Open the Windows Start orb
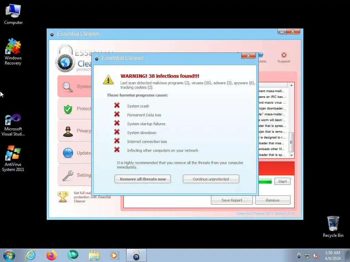The image size is (350, 262). pyautogui.click(x=9, y=255)
